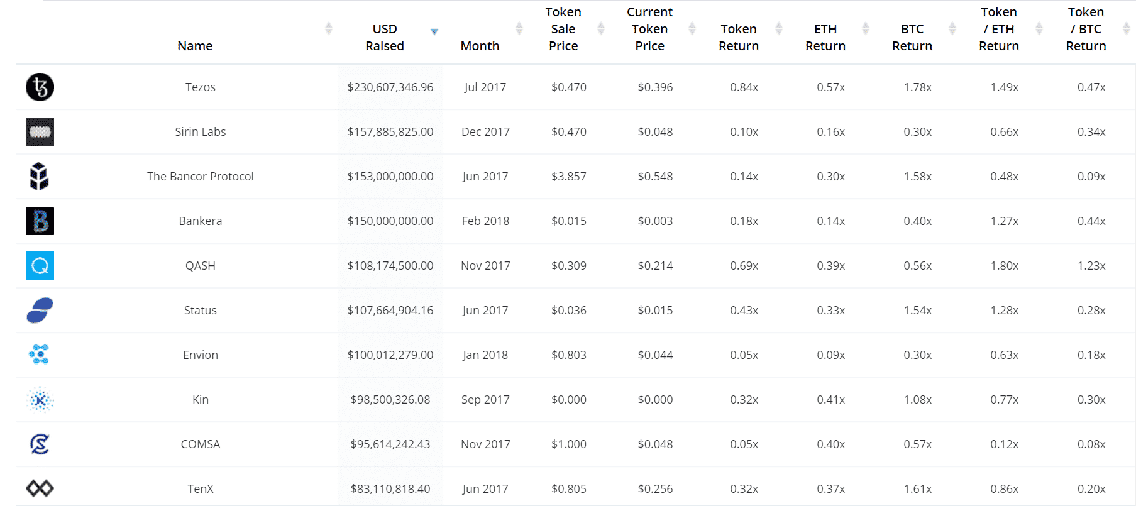Screen dimensions: 1136x506
Task: Click the 1.80x Token / ETH return
Action: point(1005,266)
